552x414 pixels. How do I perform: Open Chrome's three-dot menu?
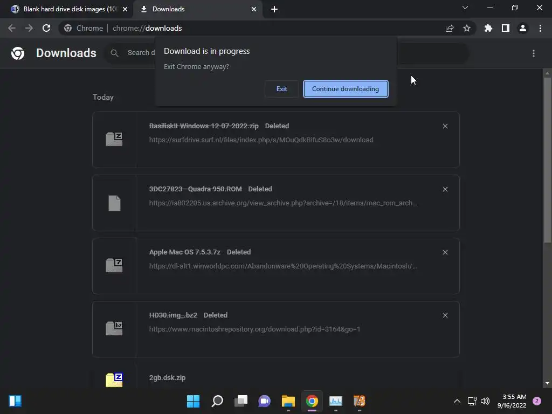point(540,28)
